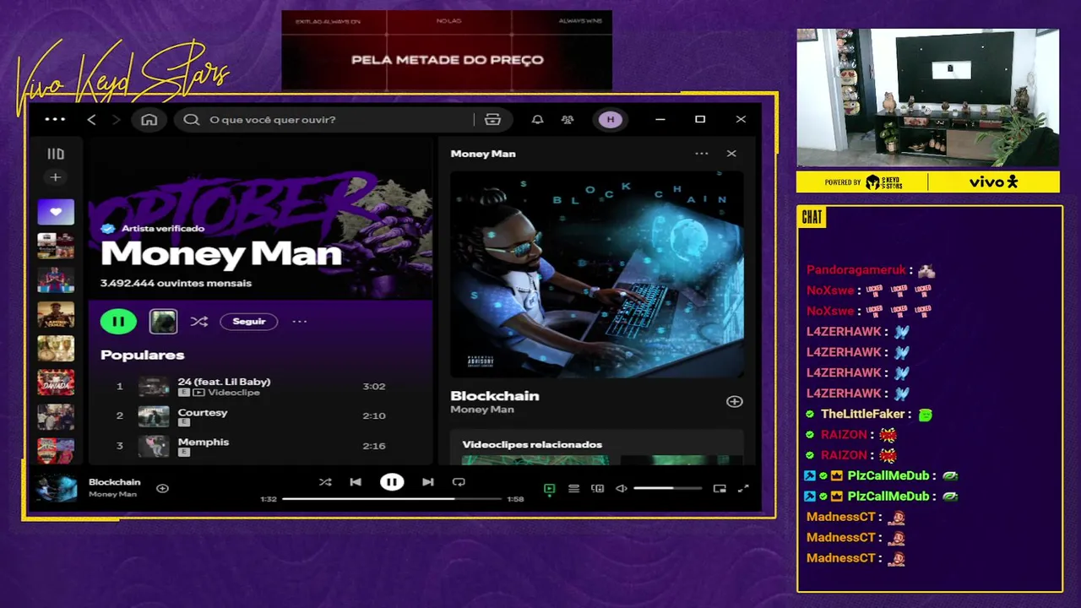Skip to previous track
This screenshot has height=608, width=1081.
(x=356, y=482)
